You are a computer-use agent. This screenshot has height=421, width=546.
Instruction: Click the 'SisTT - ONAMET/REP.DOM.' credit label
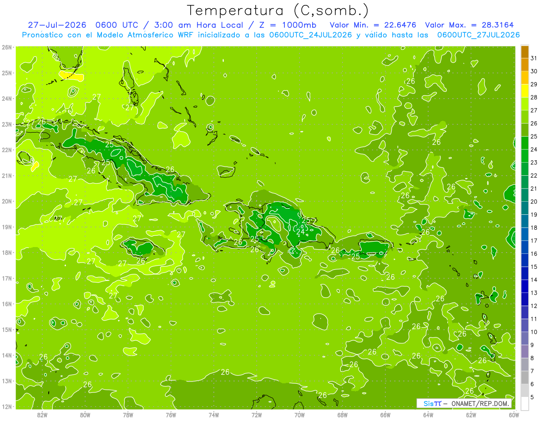(464, 403)
